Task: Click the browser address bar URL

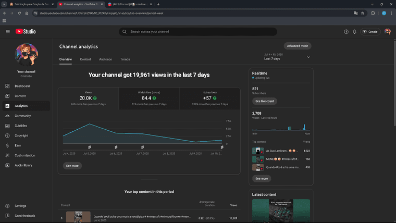Action: pos(101,13)
